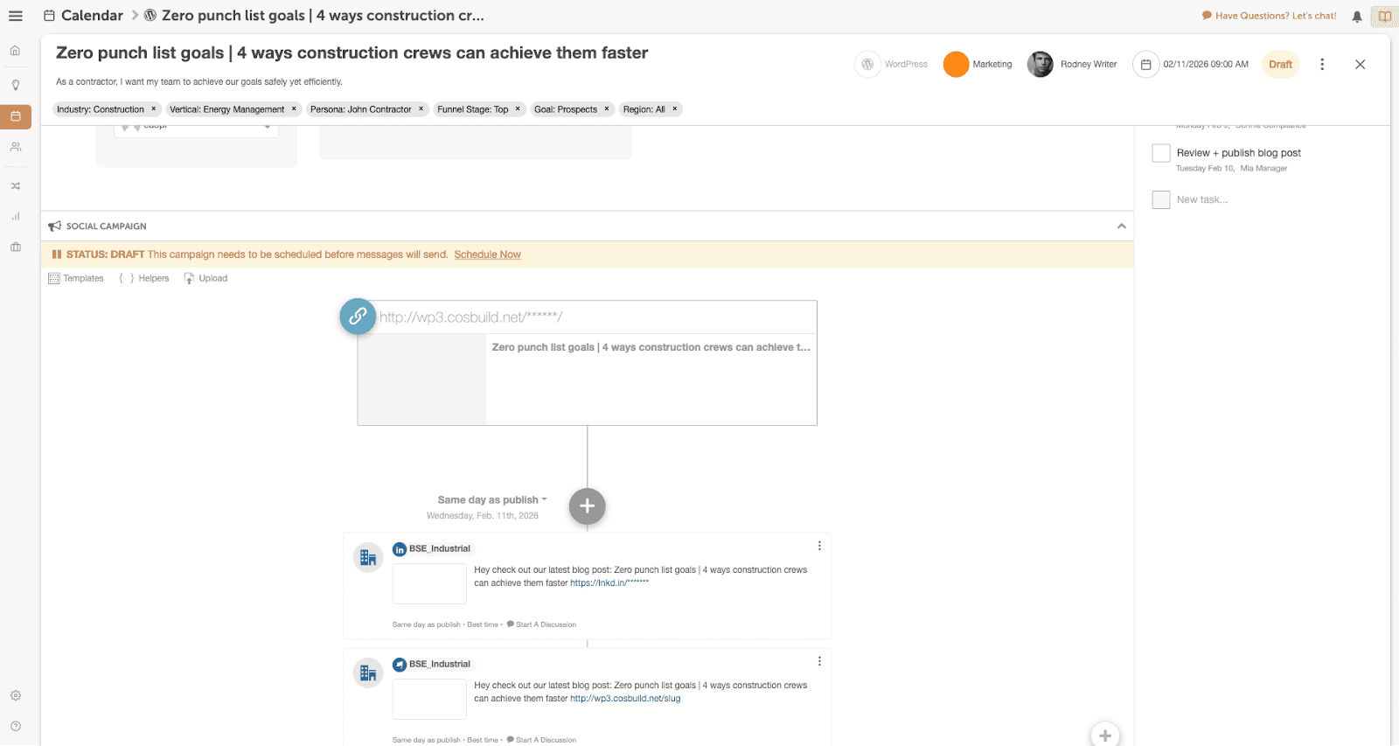Open the settings gear in sidebar
The image size is (1399, 746).
point(16,695)
